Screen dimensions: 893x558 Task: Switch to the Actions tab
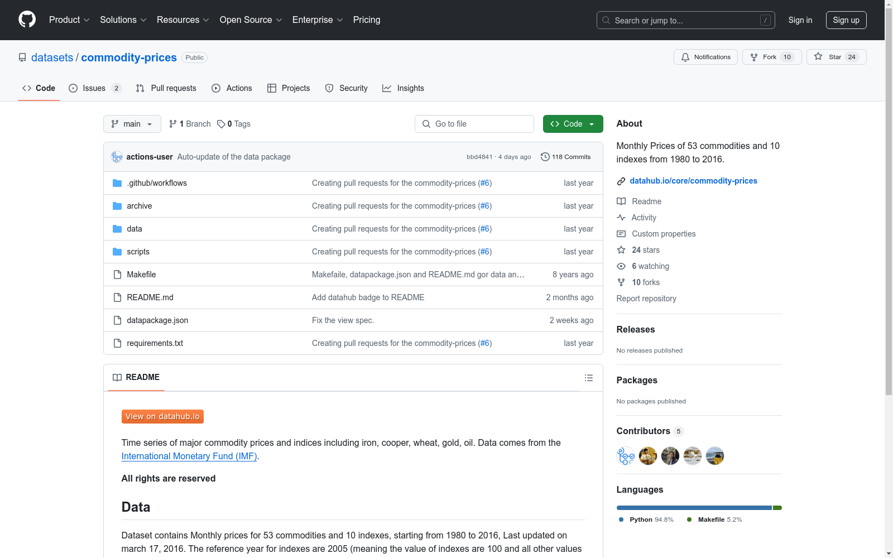232,88
